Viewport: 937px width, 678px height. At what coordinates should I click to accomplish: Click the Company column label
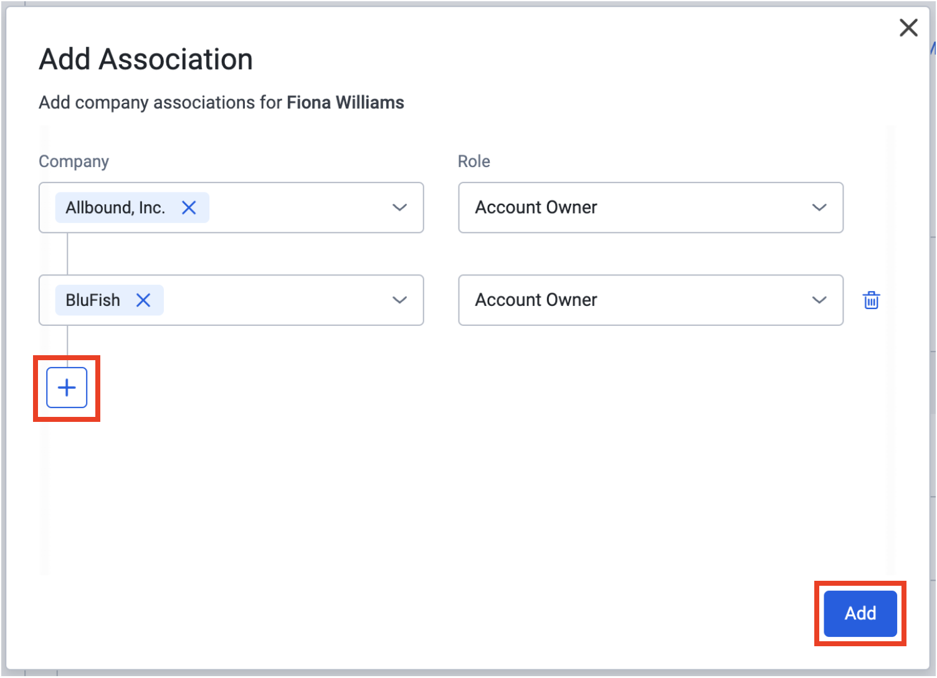(74, 161)
